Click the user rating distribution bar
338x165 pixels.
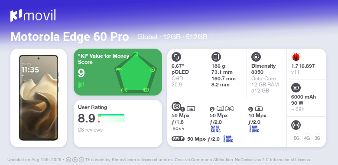point(111,118)
